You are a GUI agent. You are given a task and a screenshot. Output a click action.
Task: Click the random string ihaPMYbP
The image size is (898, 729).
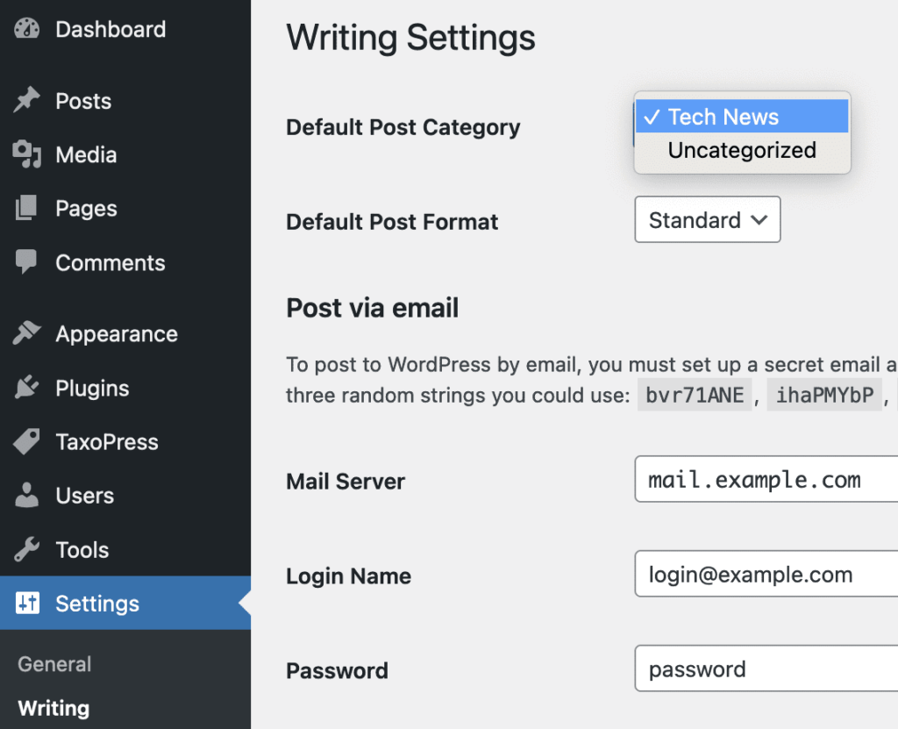(824, 395)
